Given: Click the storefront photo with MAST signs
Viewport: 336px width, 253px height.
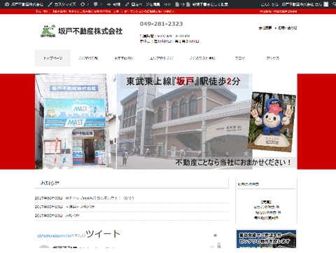Looking at the screenshot, I should pos(76,121).
